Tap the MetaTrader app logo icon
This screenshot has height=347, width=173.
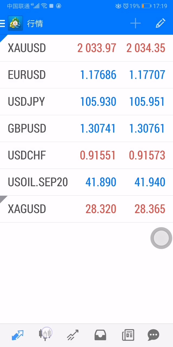click(x=15, y=24)
